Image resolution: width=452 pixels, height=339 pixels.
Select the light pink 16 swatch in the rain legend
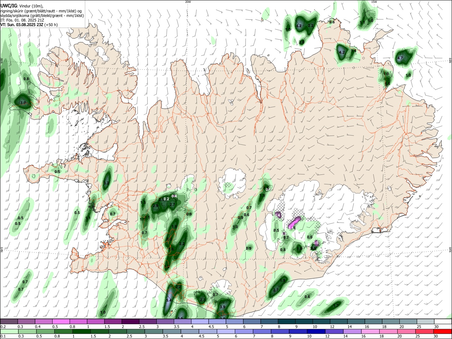[370, 332]
